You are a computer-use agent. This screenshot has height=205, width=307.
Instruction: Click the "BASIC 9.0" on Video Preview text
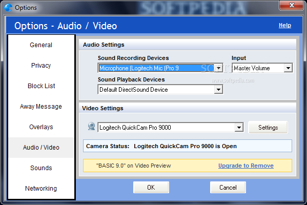pos(134,166)
